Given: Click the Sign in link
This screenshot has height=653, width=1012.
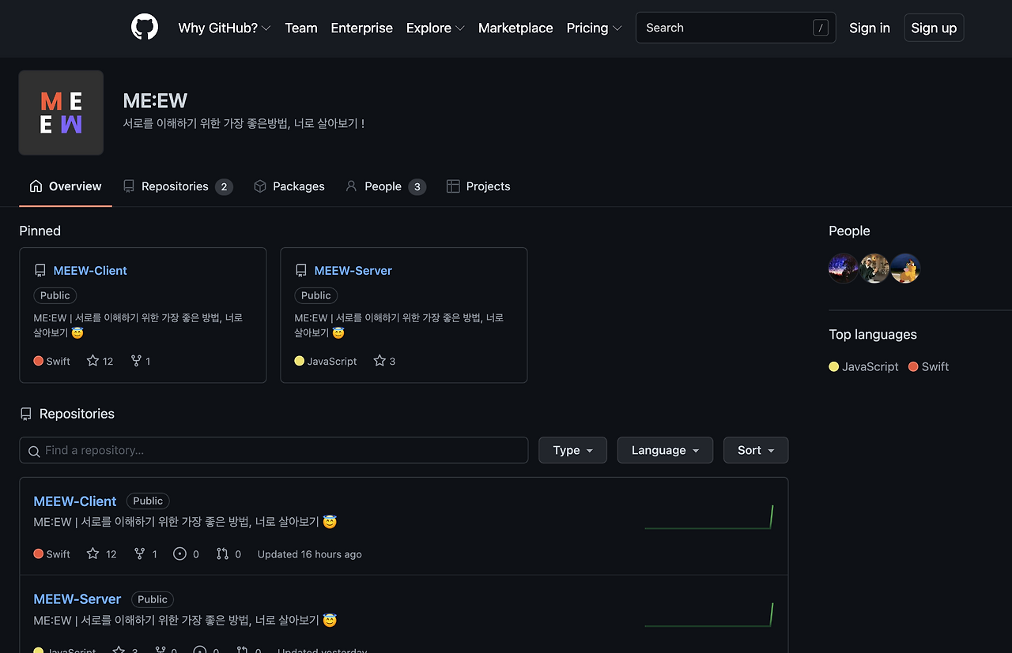Looking at the screenshot, I should 870,28.
